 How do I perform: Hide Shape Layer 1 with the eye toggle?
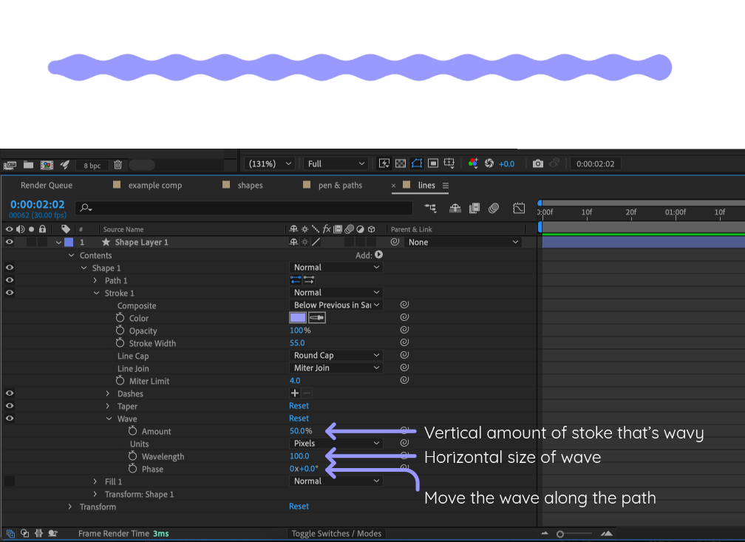click(x=10, y=242)
